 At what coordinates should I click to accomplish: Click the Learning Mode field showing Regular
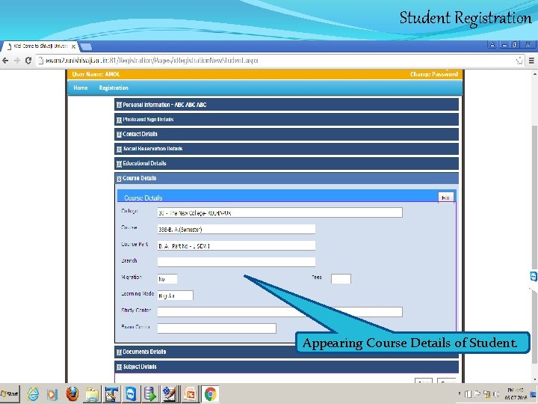click(176, 296)
